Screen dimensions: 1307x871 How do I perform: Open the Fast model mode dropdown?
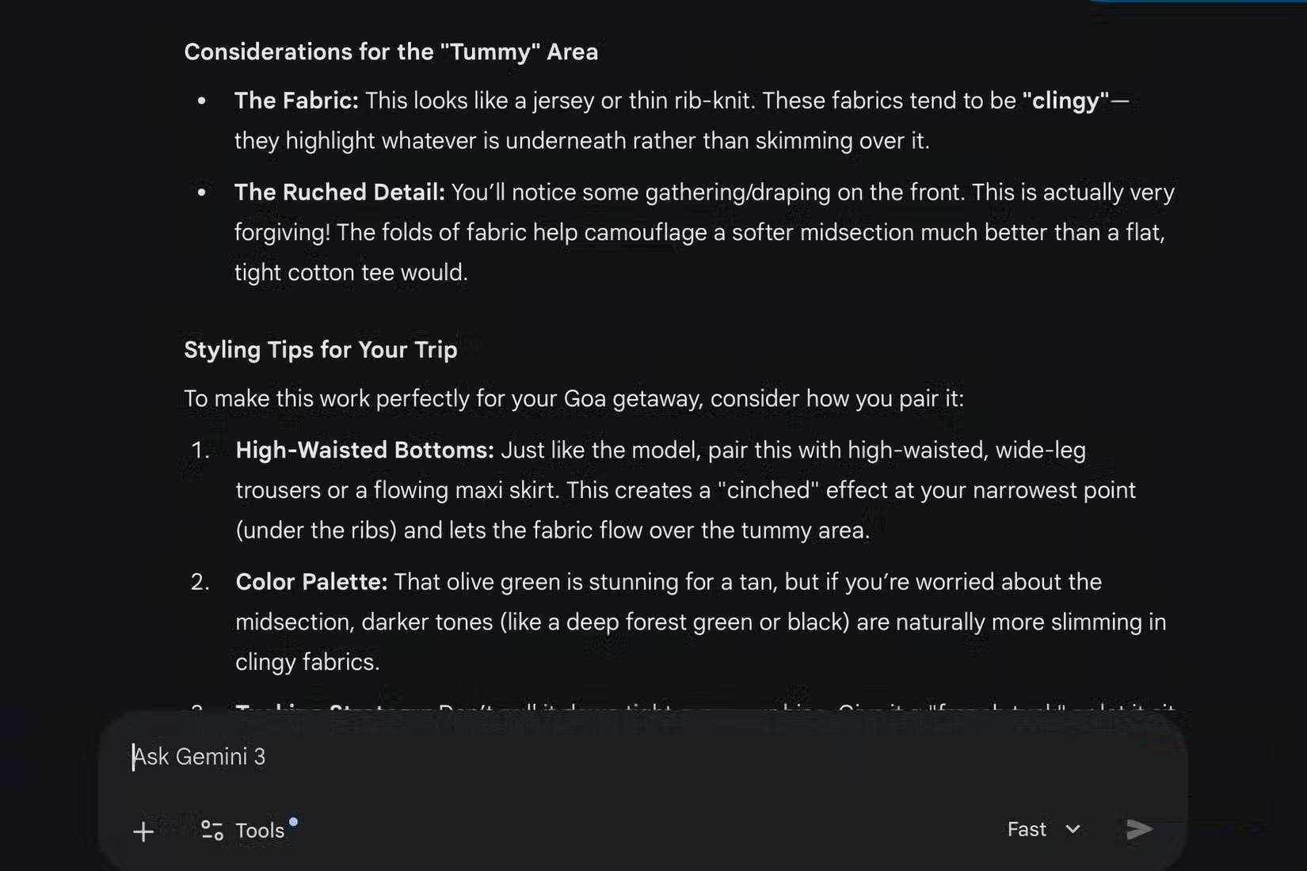click(1042, 829)
